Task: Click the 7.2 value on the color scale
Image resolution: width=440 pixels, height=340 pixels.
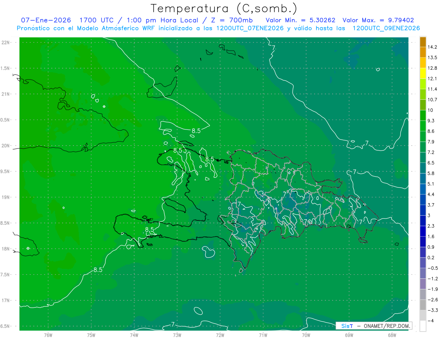Action: (431, 152)
